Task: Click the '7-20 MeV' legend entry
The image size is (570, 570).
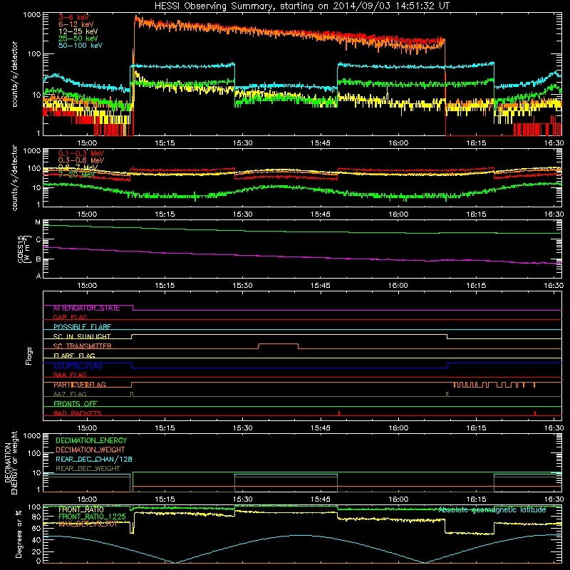Action: (x=76, y=175)
